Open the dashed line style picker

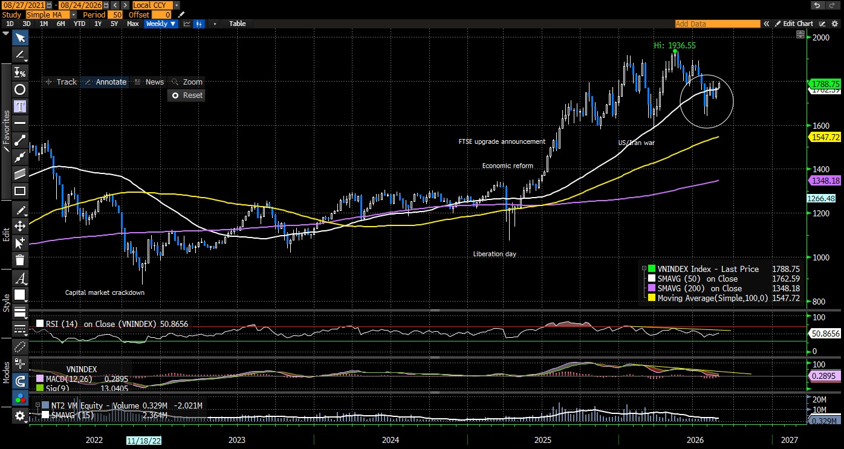point(20,329)
